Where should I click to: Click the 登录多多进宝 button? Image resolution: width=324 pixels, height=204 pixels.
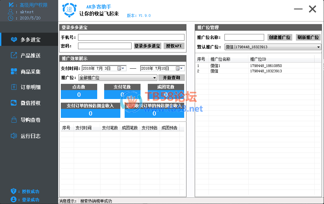(147, 46)
